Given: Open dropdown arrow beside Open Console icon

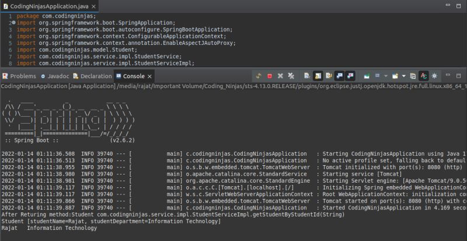Looking at the screenshot, I should (403, 76).
